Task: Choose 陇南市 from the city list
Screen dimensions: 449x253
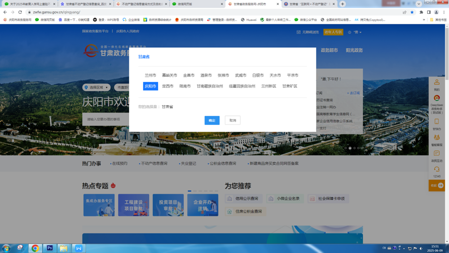Action: (x=185, y=86)
